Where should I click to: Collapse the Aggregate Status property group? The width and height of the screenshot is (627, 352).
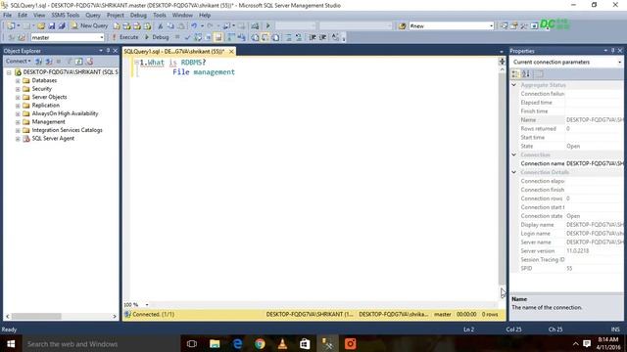pos(514,85)
